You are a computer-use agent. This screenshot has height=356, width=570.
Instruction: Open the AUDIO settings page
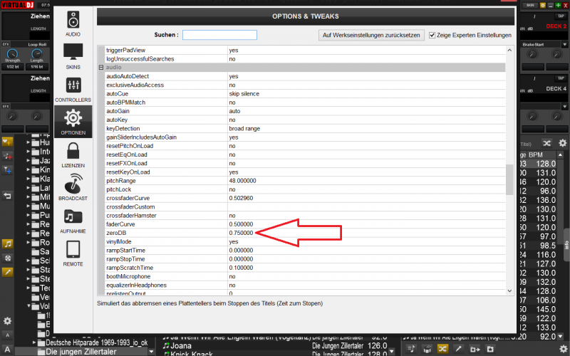[73, 23]
